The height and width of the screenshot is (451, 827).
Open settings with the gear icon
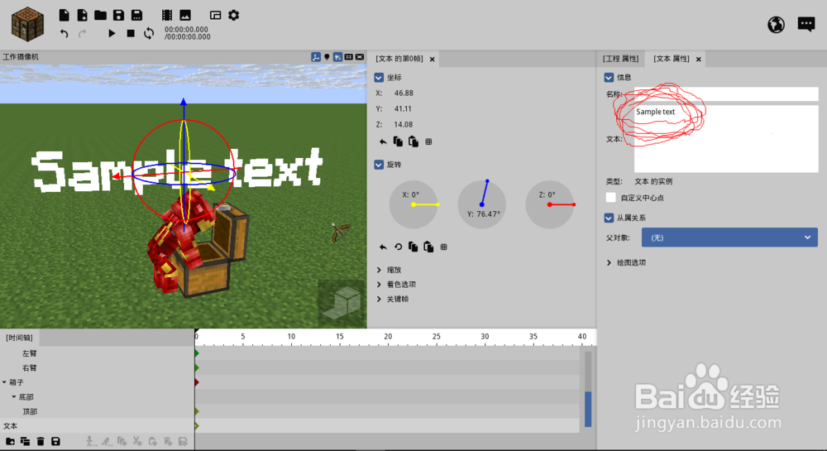(234, 15)
